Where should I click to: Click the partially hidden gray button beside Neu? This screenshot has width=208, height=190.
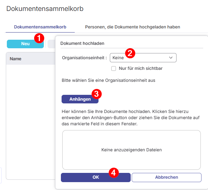tap(51, 44)
